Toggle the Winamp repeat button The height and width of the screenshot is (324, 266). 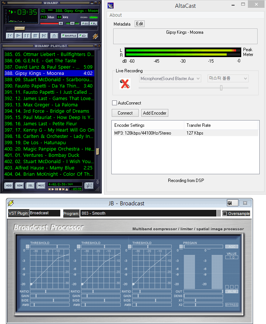[x=83, y=36]
